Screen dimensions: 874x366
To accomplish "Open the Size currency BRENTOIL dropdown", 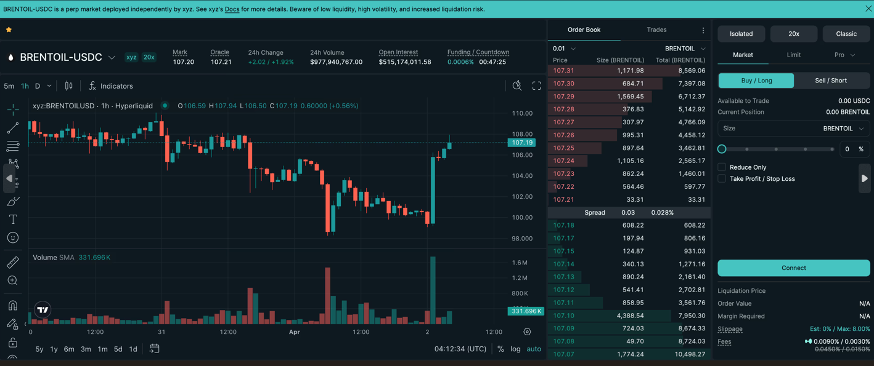I will click(844, 129).
